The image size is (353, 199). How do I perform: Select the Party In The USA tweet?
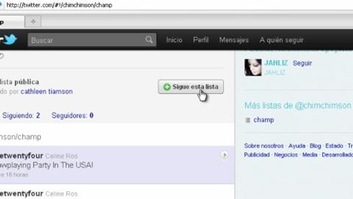point(117,165)
